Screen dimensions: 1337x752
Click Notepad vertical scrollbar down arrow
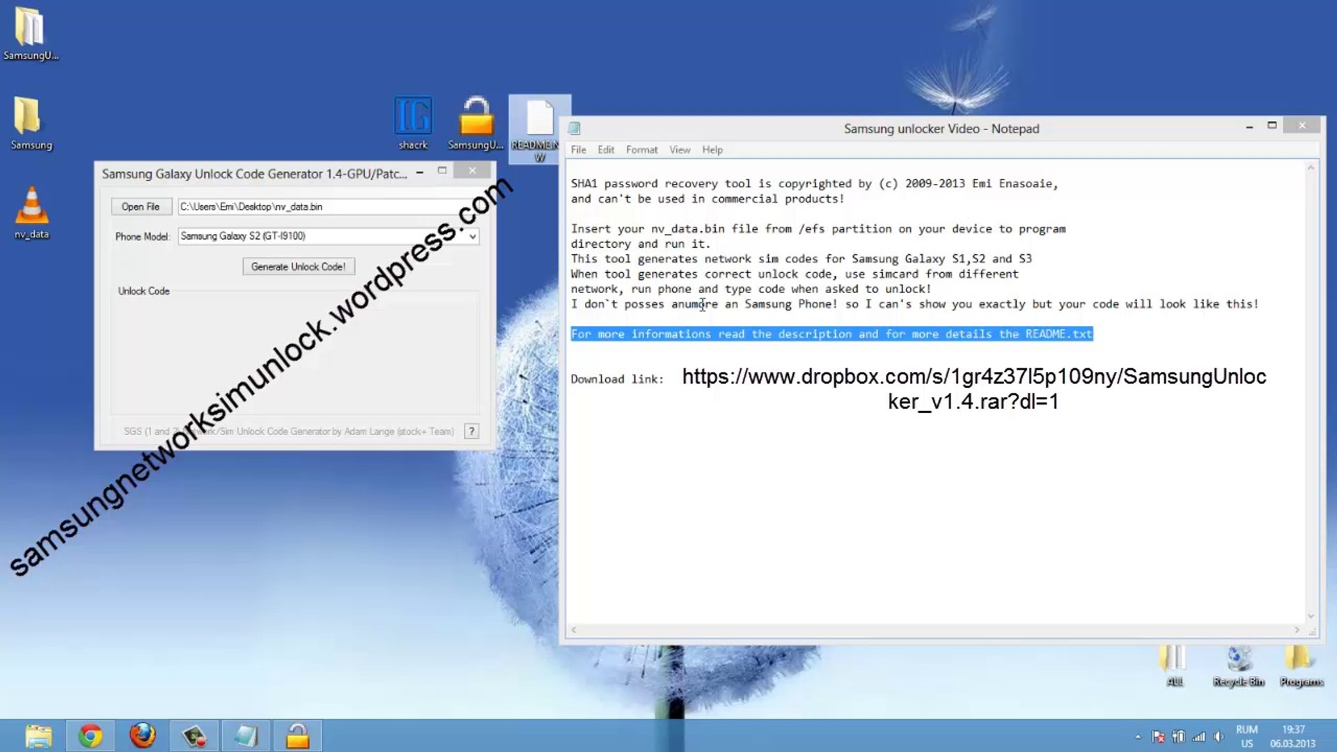(1311, 616)
